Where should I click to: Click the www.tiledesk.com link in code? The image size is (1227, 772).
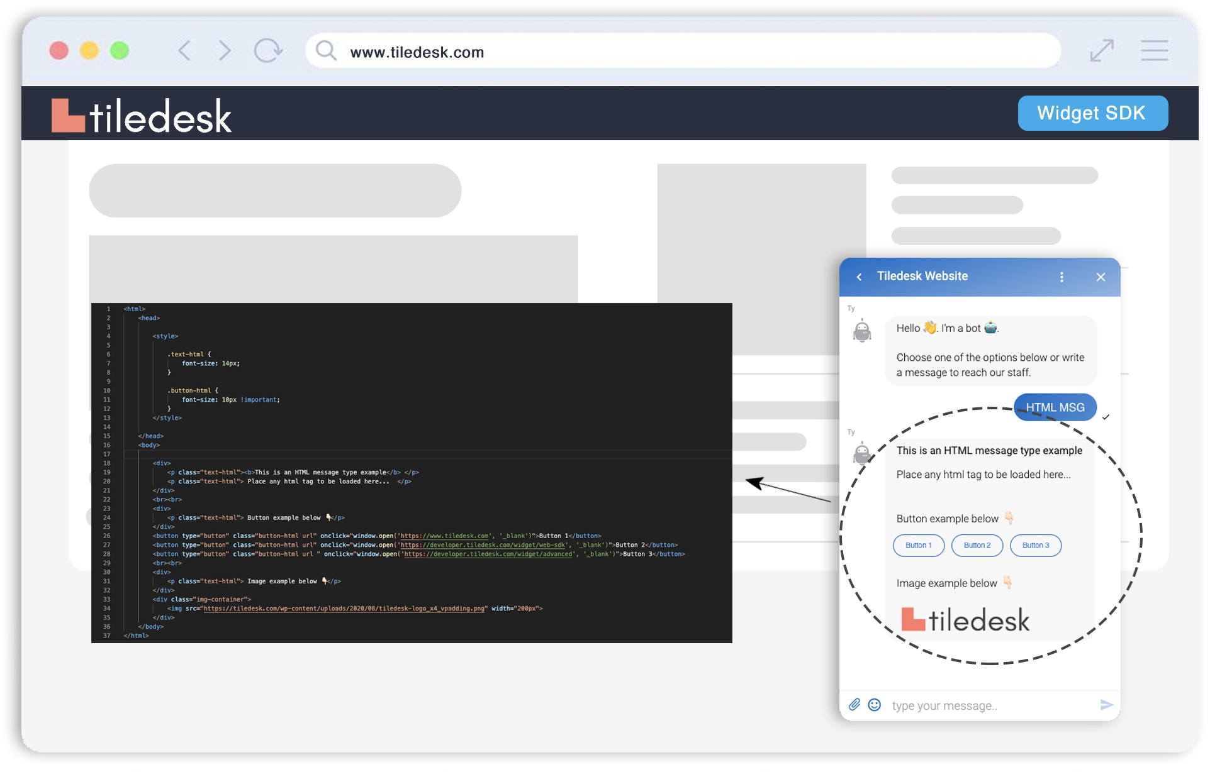(445, 536)
